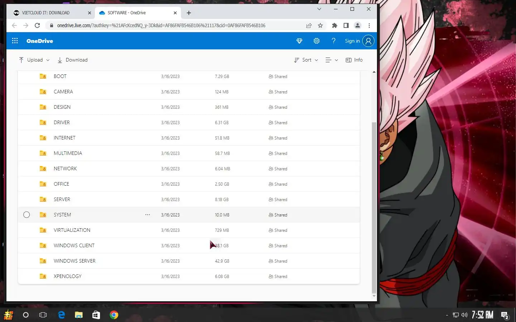Screen dimensions: 516x322
Task: Click the MULTIMEDIA folder icon
Action: (x=43, y=153)
